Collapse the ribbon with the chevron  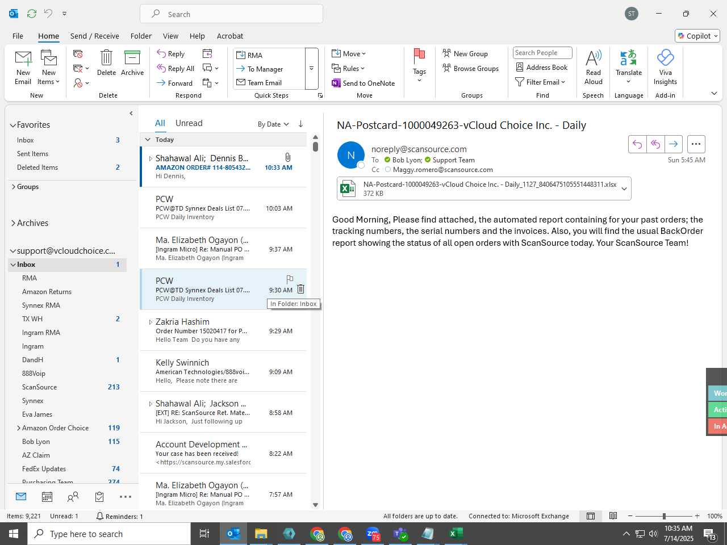tap(714, 93)
